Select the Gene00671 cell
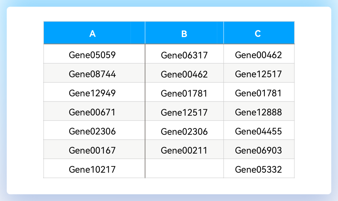The image size is (338, 201). tap(95, 111)
